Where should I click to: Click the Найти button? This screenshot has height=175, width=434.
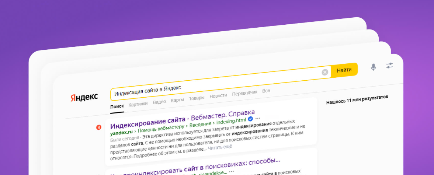(344, 70)
